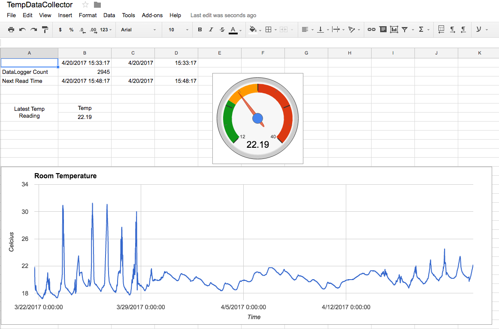The width and height of the screenshot is (499, 329).
Task: Click 'Last edit was seconds ago' link
Action: pos(223,15)
